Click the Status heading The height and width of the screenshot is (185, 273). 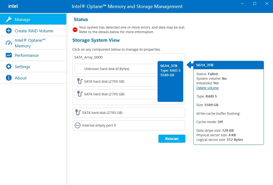pyautogui.click(x=81, y=19)
